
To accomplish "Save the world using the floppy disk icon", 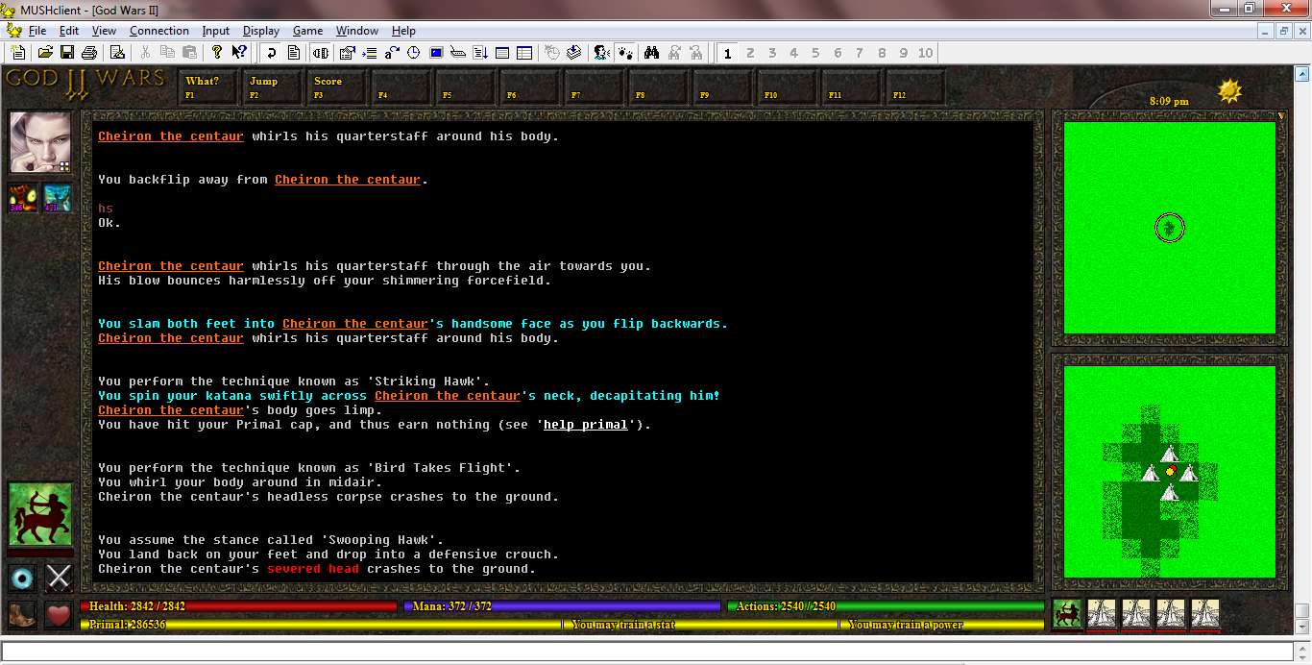I will click(67, 53).
